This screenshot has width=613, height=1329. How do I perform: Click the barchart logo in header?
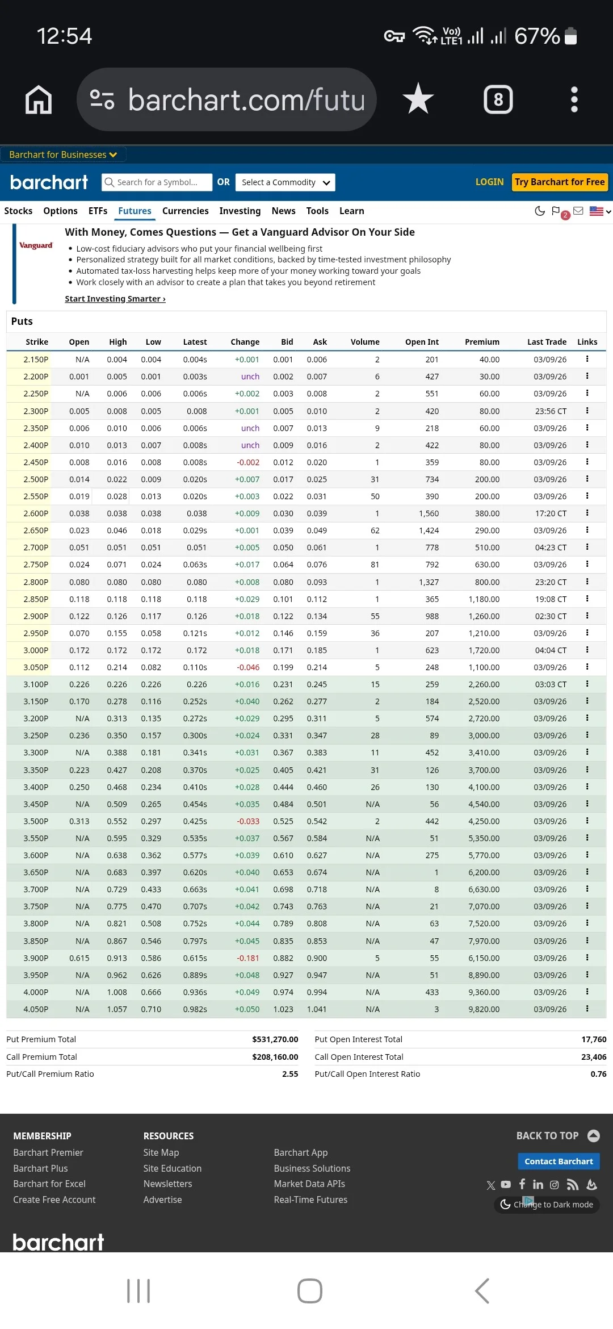(x=49, y=182)
